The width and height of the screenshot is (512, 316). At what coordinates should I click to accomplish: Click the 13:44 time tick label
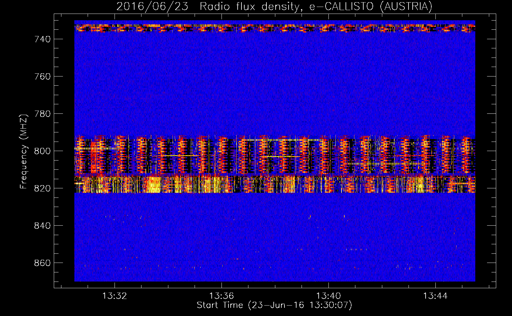point(435,296)
